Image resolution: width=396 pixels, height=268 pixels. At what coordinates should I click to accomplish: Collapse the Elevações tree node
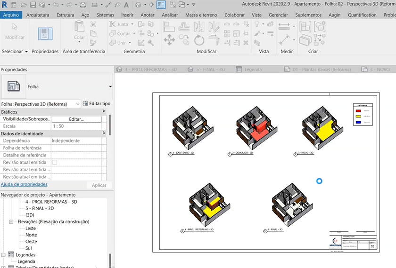[x=11, y=221]
